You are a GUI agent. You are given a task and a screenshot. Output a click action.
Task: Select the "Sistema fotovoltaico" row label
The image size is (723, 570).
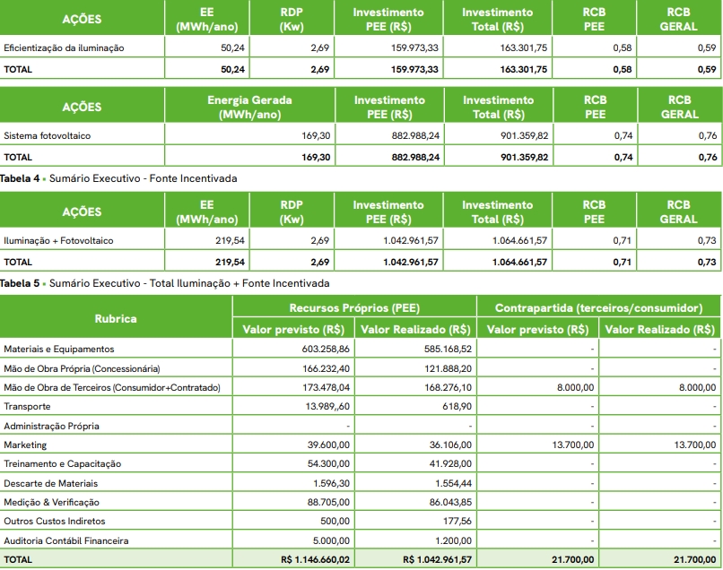pos(48,136)
